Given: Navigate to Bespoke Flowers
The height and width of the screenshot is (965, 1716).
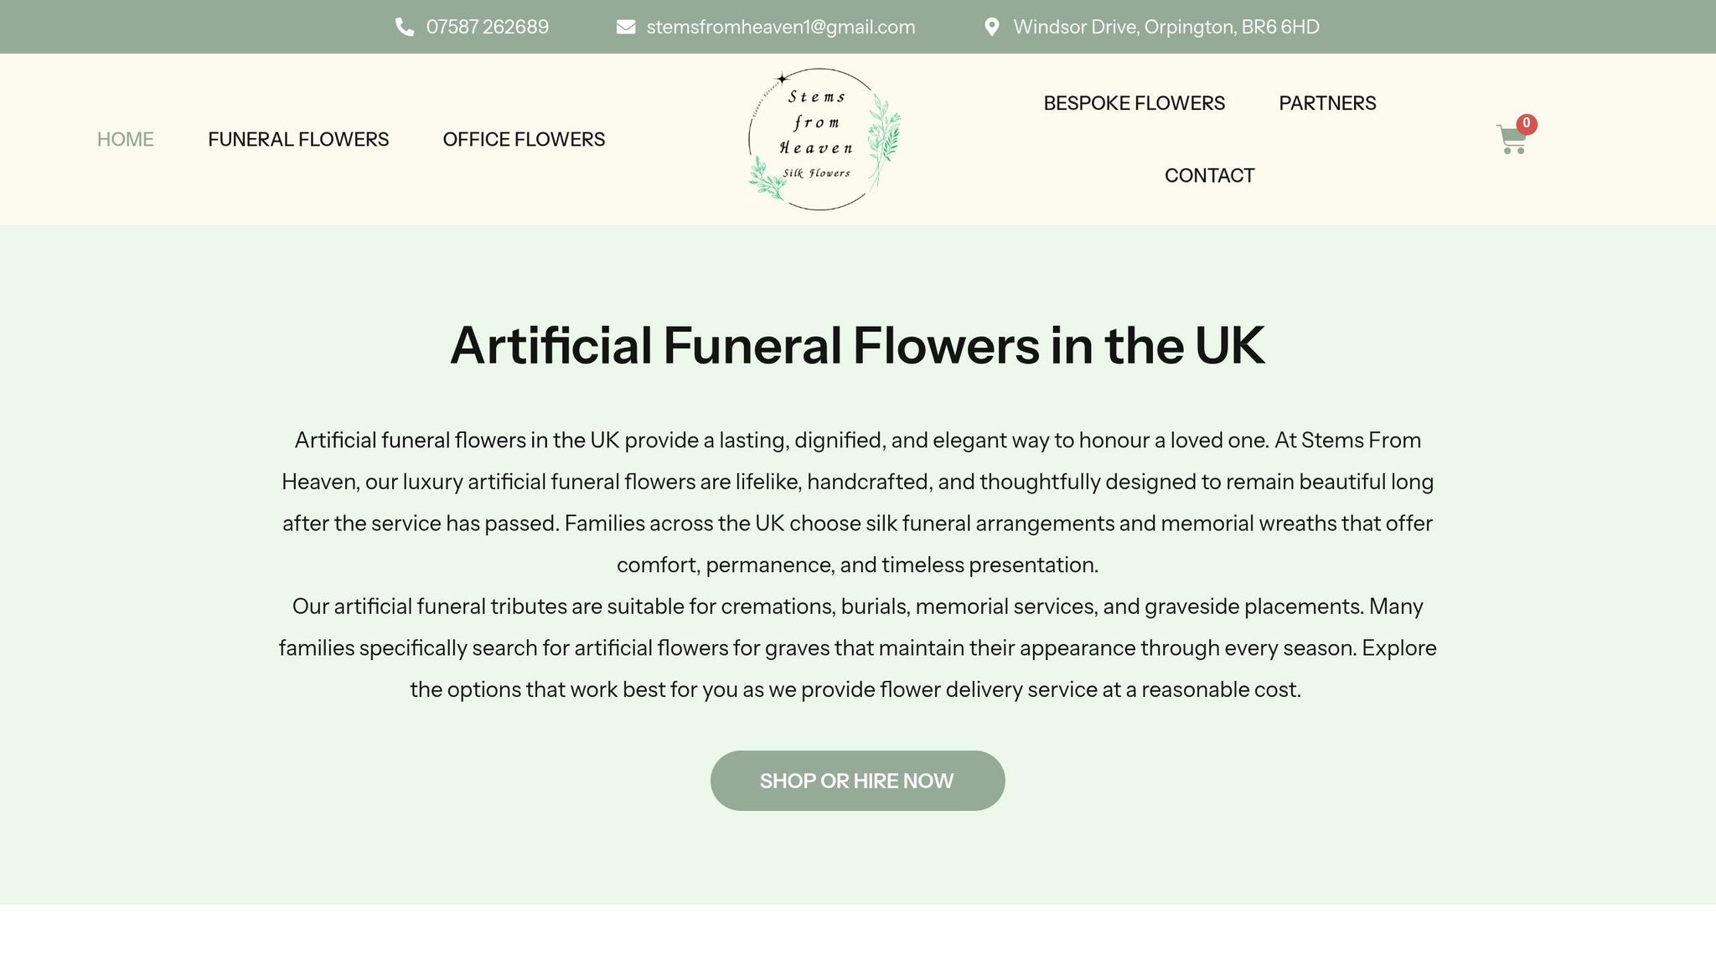Looking at the screenshot, I should coord(1134,104).
